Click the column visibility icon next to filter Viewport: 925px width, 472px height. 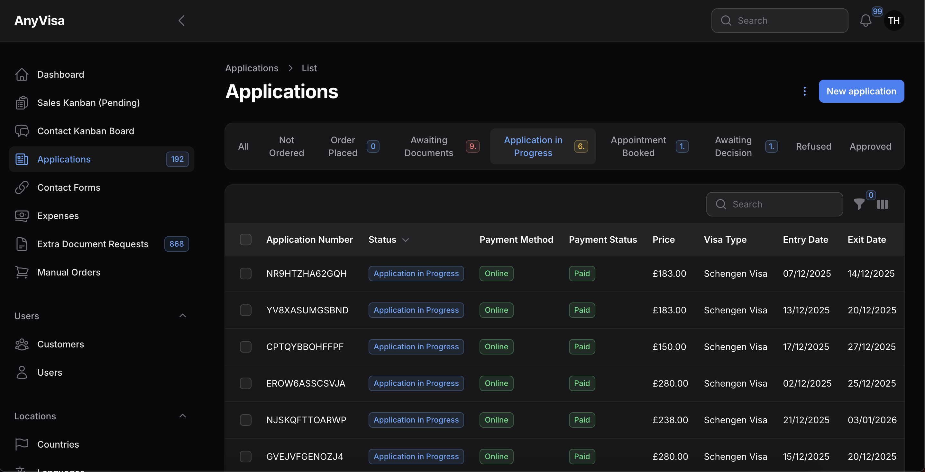click(883, 204)
